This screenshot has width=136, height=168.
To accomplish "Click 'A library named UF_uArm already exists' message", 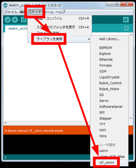I will click(34, 131).
